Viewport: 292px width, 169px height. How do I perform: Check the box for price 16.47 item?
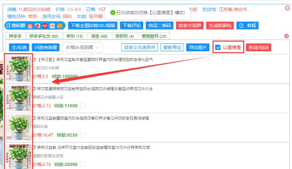coord(82,135)
